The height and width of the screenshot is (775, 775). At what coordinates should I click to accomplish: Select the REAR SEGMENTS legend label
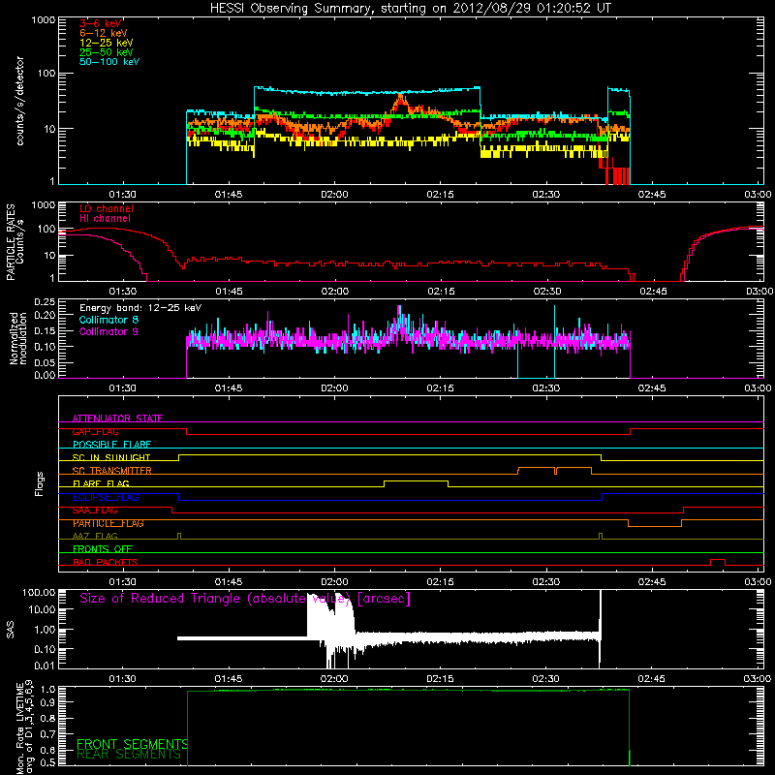(x=129, y=755)
